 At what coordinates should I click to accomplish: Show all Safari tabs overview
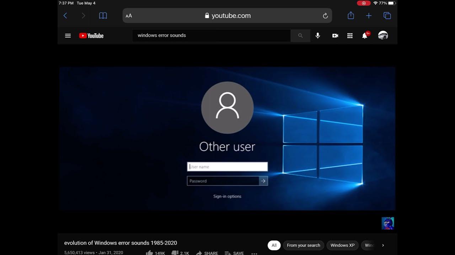coord(387,16)
